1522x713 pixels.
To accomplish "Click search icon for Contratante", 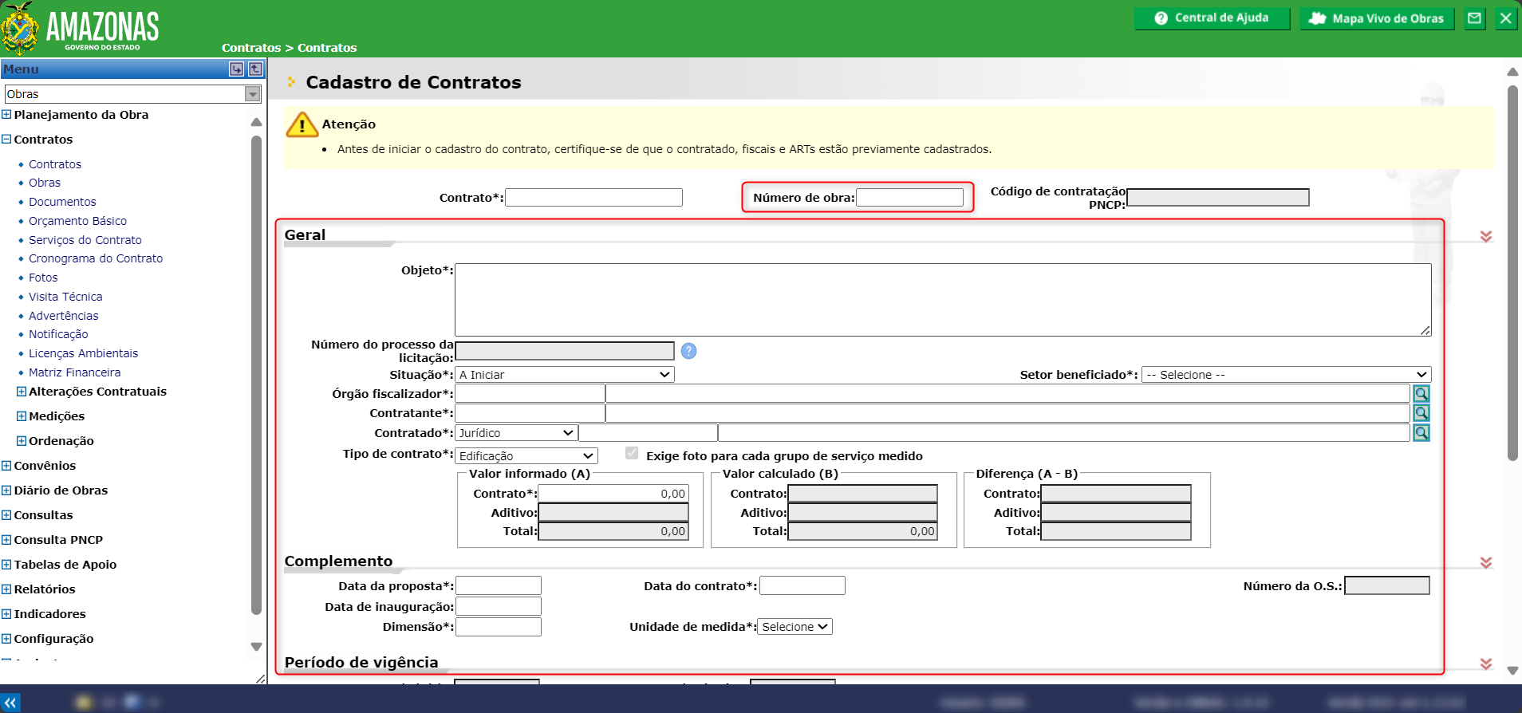I will (1421, 413).
